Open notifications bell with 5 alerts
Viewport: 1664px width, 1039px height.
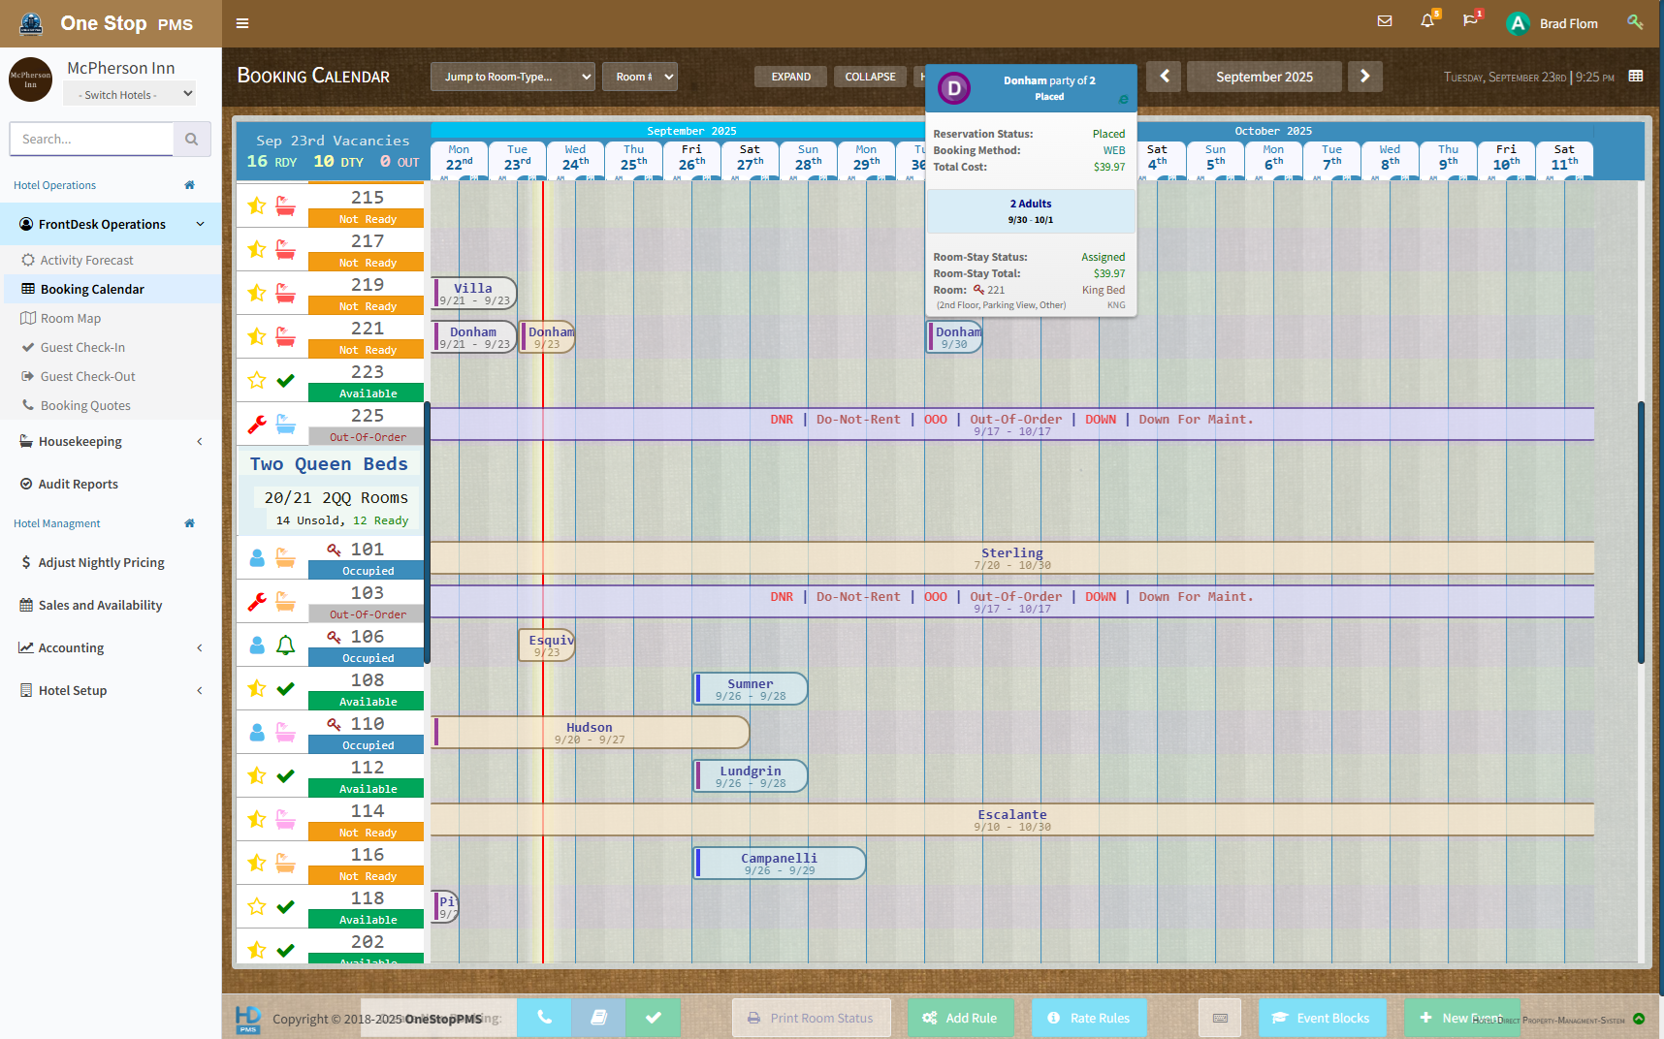(1427, 21)
